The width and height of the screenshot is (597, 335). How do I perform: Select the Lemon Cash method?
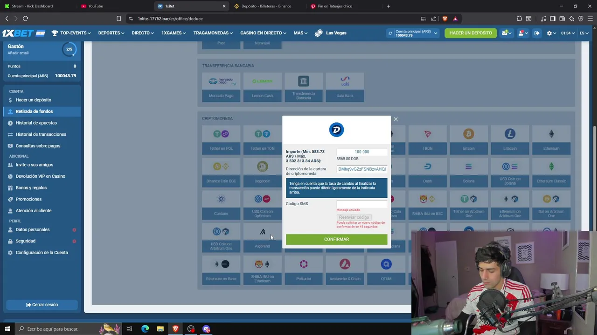262,87
